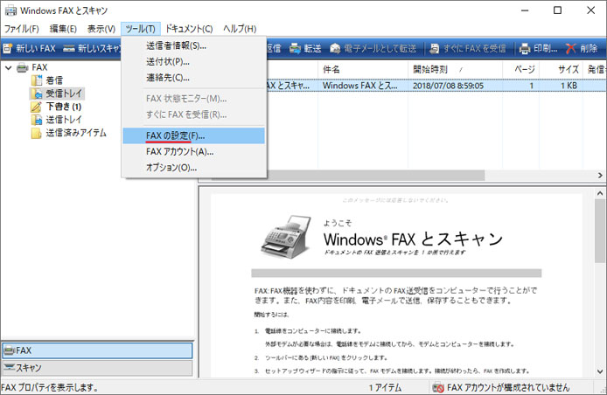Image resolution: width=607 pixels, height=395 pixels.
Task: Sort by the サイズ column header
Action: pyautogui.click(x=562, y=70)
